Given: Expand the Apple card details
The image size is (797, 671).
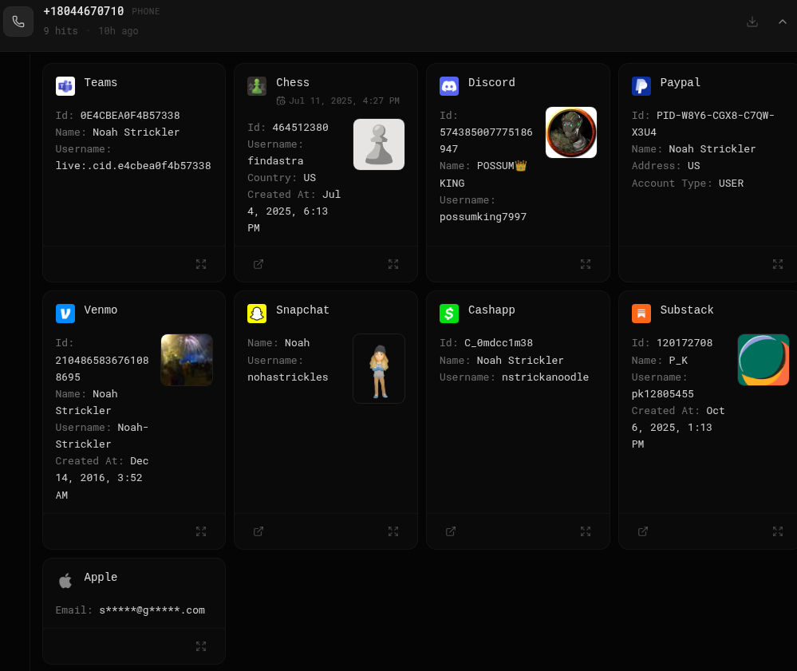Looking at the screenshot, I should [x=201, y=646].
